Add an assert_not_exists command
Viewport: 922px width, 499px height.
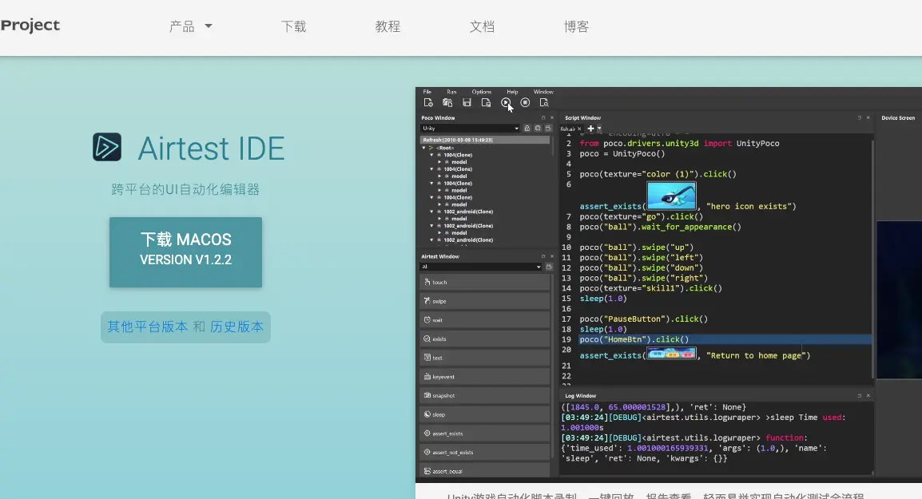pyautogui.click(x=485, y=452)
